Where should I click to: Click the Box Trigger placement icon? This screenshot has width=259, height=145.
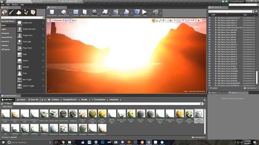coord(19,80)
